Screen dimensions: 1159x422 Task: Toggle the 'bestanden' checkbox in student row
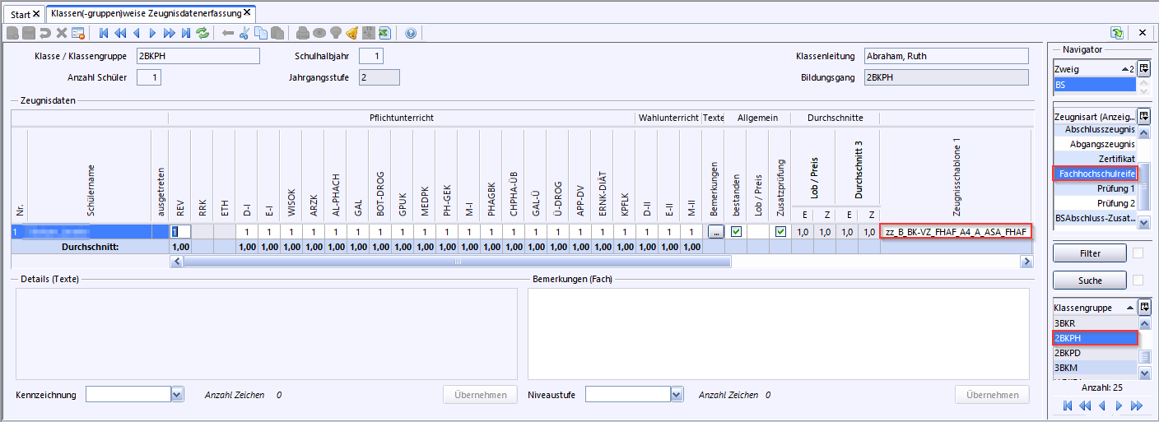(736, 232)
